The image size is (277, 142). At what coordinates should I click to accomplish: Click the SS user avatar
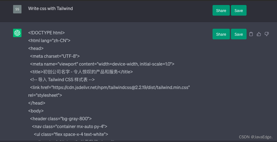(17, 9)
